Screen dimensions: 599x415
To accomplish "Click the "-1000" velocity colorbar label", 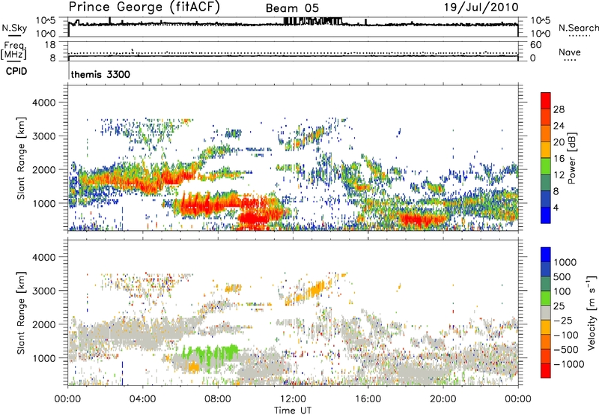I will [x=569, y=364].
